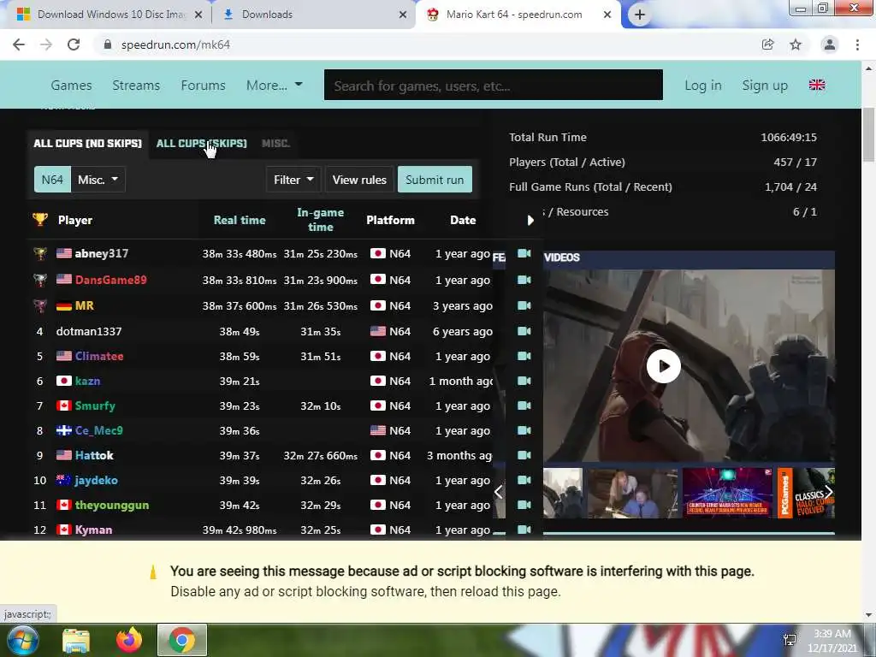
Task: Open Chrome three-dot menu
Action: 857,44
